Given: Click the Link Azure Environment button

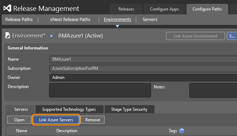Looking at the screenshot, I should pos(196,36).
